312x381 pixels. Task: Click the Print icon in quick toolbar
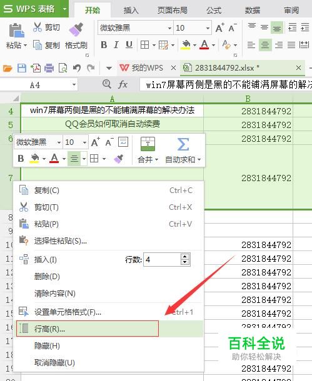[49, 68]
